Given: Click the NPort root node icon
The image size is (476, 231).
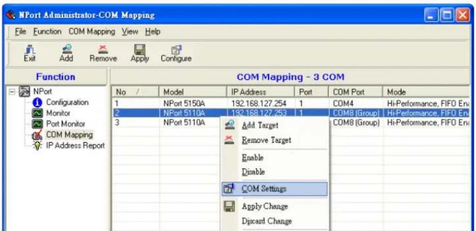Looking at the screenshot, I should coord(24,92).
